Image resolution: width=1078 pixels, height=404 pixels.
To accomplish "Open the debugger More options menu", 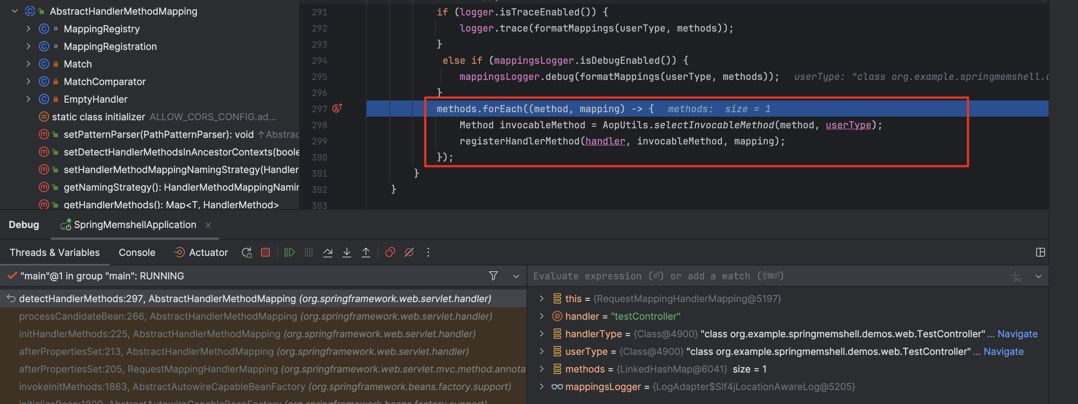I will 428,252.
